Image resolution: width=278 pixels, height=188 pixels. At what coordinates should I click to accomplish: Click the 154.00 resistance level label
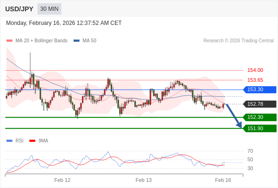click(255, 70)
